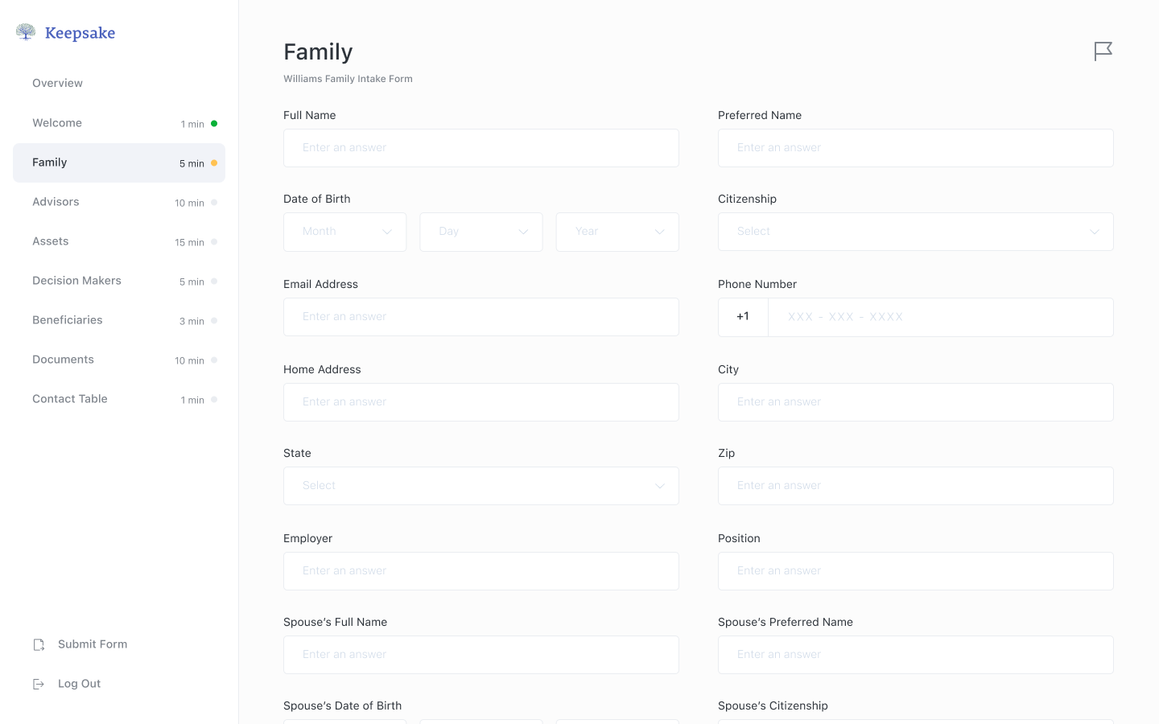Click the Keepsake brand name
1159x724 pixels.
[x=80, y=33]
